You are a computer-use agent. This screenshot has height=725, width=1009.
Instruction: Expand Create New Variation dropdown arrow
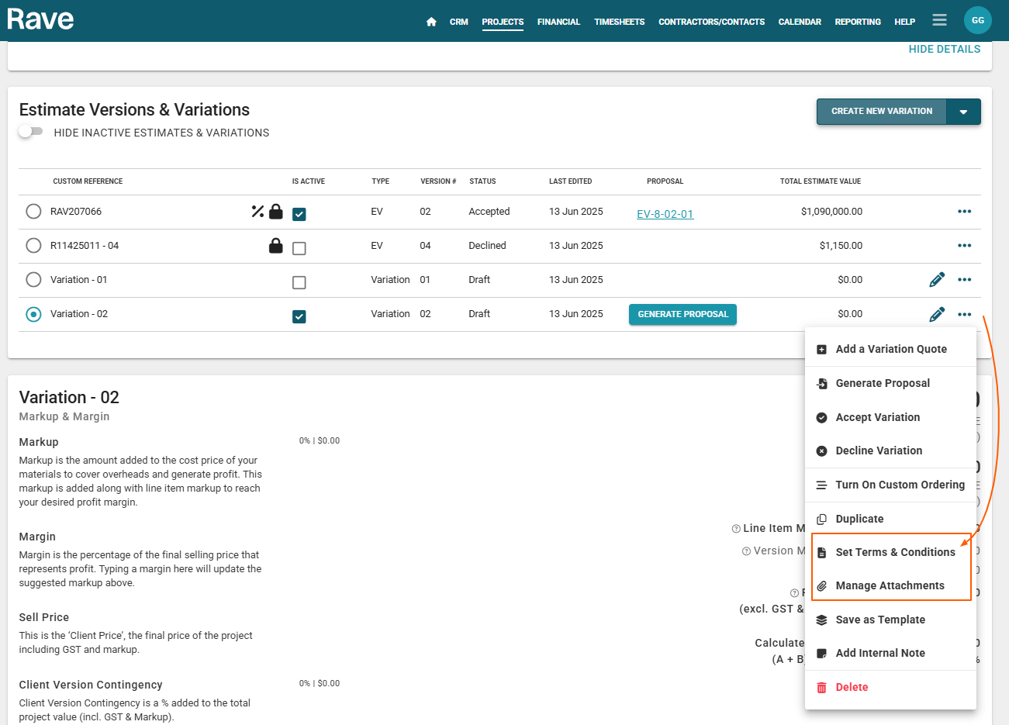point(963,112)
